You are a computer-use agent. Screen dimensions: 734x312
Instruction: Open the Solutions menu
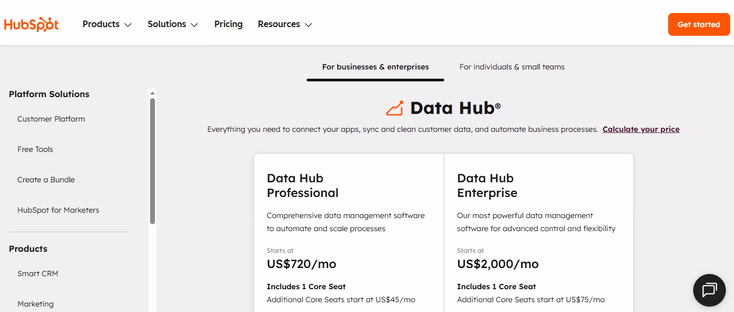[x=173, y=24]
